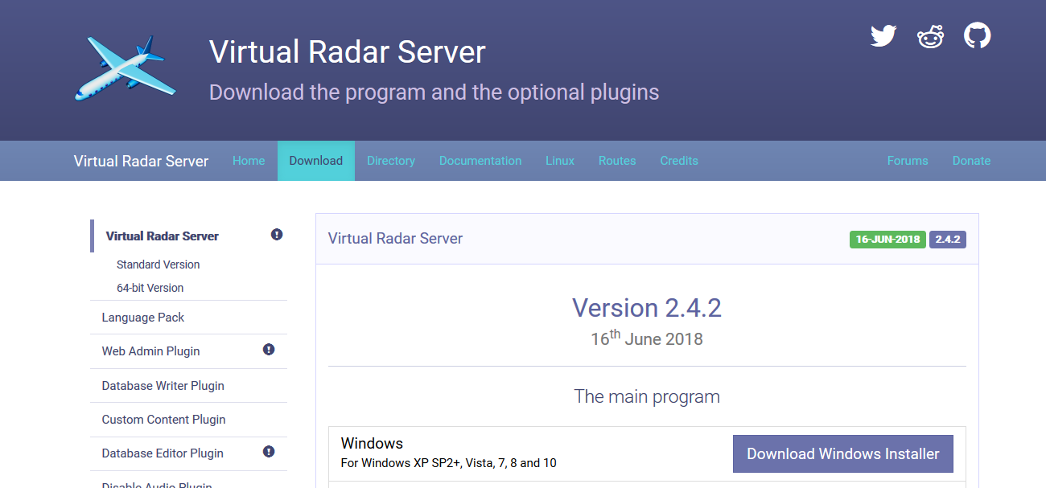
Task: Open the Custom Content Plugin entry
Action: tap(163, 419)
